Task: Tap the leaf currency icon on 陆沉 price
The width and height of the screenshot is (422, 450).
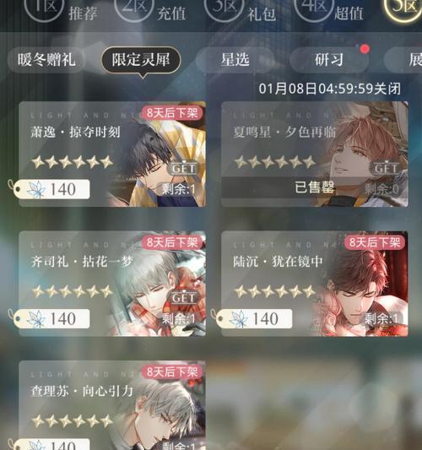Action: (x=239, y=319)
